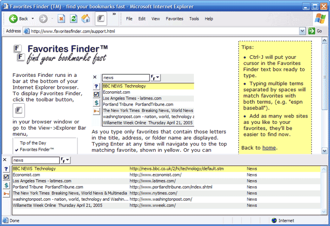Refresh the page with the Refresh icon
The height and width of the screenshot is (226, 330).
point(74,19)
